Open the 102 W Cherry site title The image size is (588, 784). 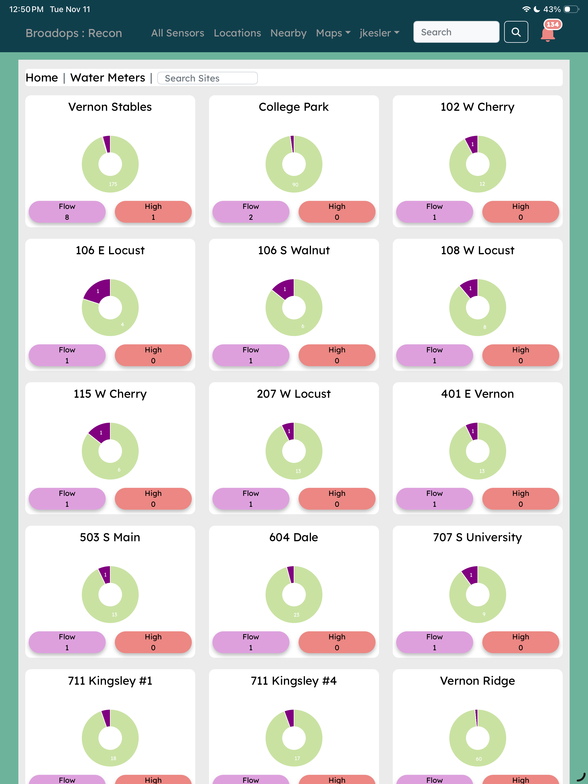click(x=477, y=107)
